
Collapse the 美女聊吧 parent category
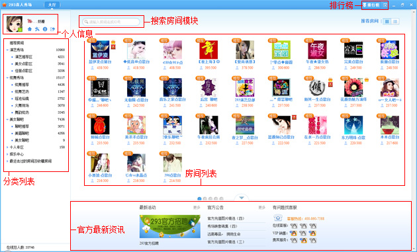pos(7,119)
